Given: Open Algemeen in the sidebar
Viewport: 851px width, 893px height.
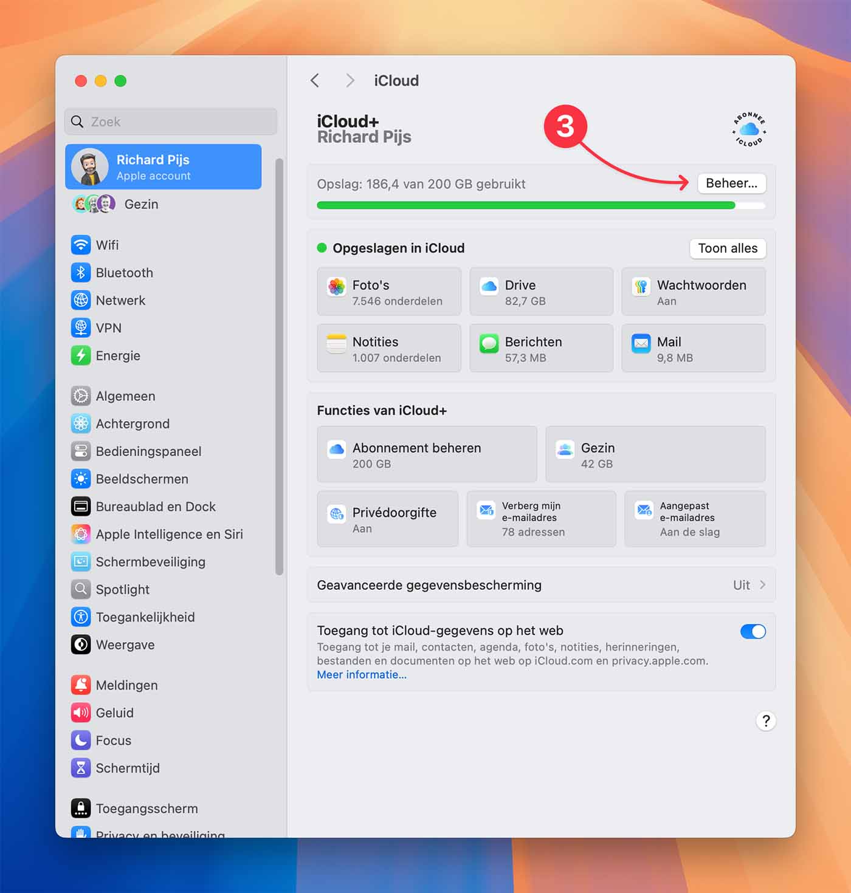Looking at the screenshot, I should tap(125, 396).
